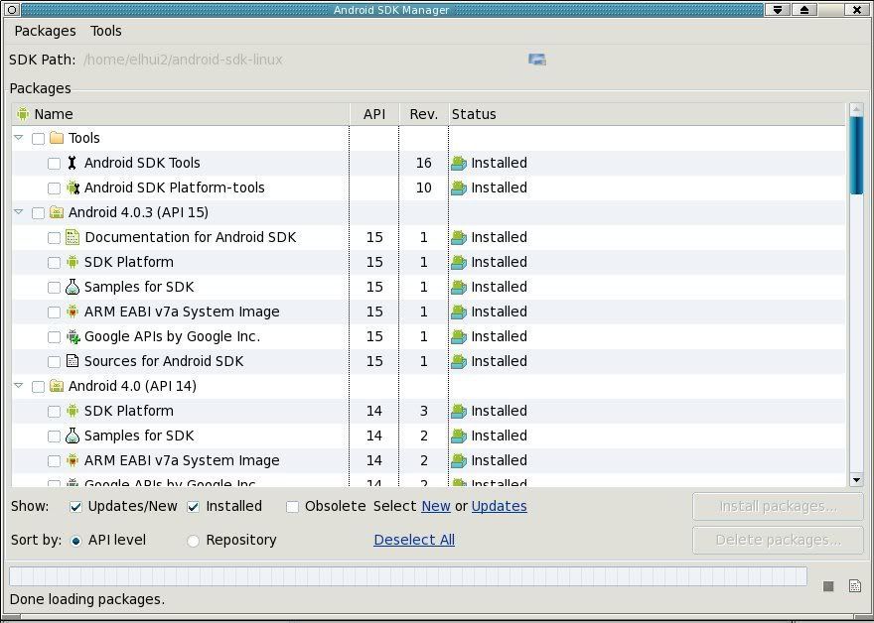Click the Tools folder icon
Screen dimensions: 874x623
coord(57,138)
